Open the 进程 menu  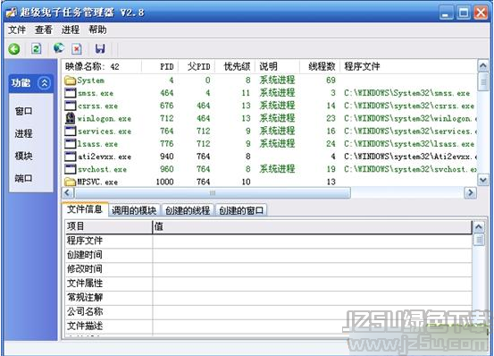(71, 30)
